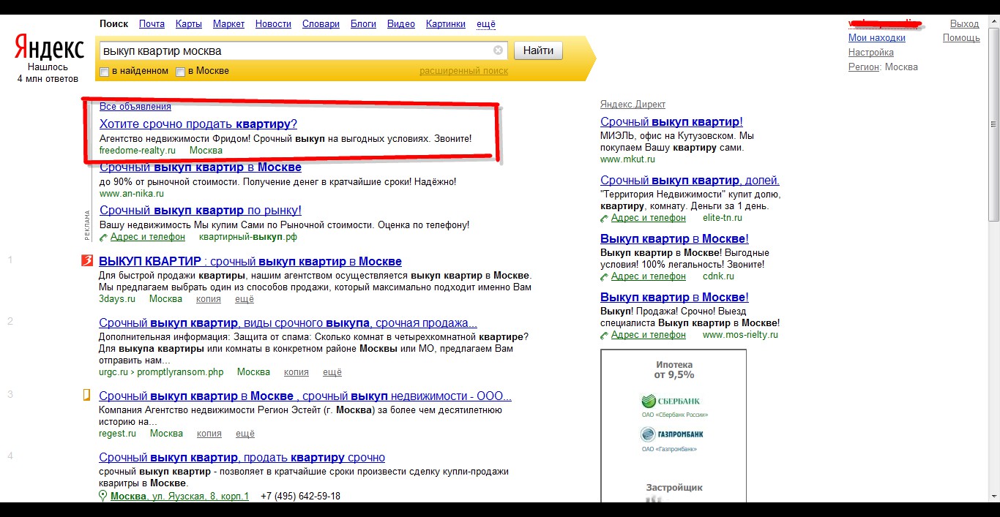Open the 'Мои находки' link

pyautogui.click(x=877, y=38)
